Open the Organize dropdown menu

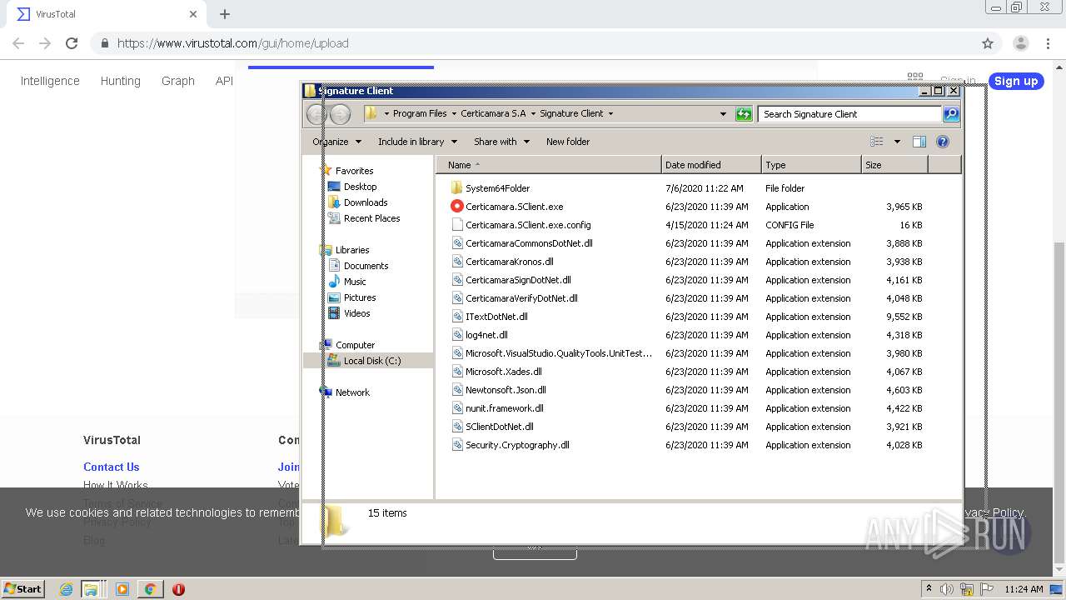pos(336,142)
